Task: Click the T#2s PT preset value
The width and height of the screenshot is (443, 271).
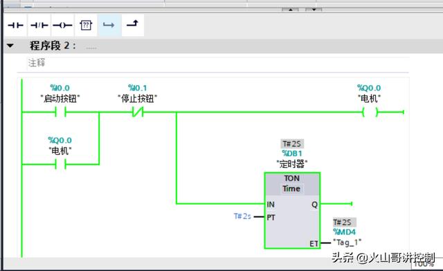Action: pyautogui.click(x=242, y=216)
